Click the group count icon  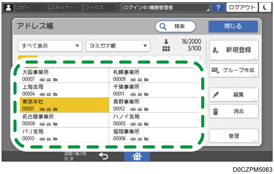pos(166,48)
